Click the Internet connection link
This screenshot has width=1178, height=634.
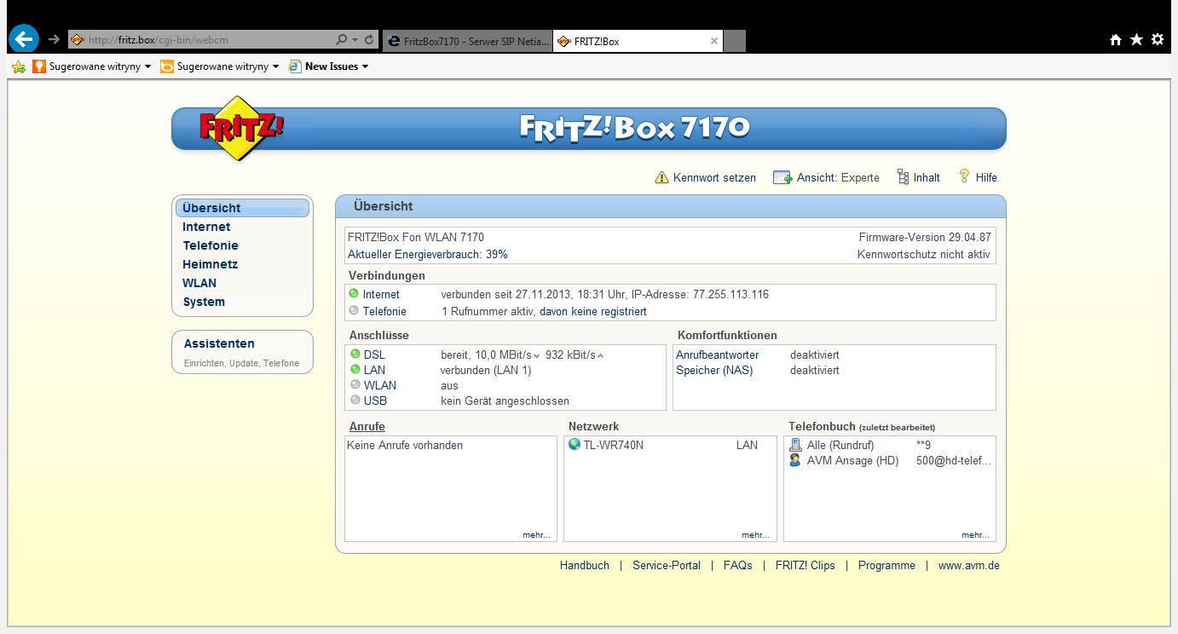[x=381, y=294]
